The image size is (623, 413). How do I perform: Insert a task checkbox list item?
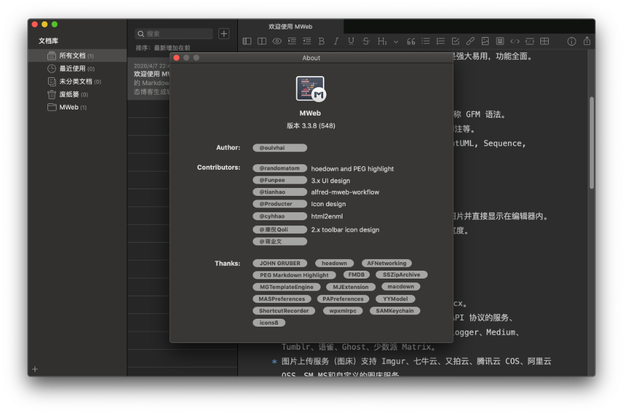click(455, 41)
